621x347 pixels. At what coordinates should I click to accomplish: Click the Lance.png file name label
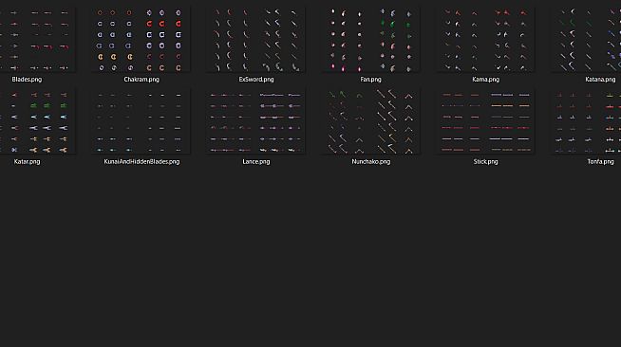256,161
